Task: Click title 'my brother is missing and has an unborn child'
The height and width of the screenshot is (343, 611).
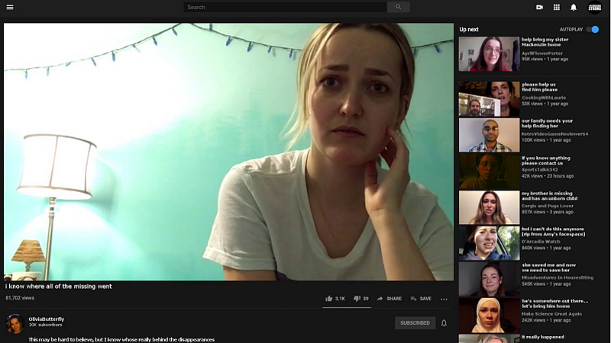Action: (x=549, y=196)
